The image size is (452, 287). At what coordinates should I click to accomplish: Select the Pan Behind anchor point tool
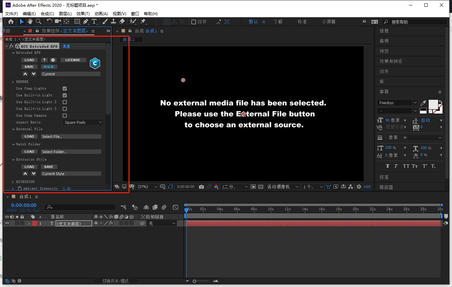tap(66, 21)
